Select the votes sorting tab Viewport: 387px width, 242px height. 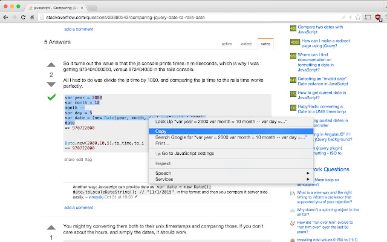[265, 44]
